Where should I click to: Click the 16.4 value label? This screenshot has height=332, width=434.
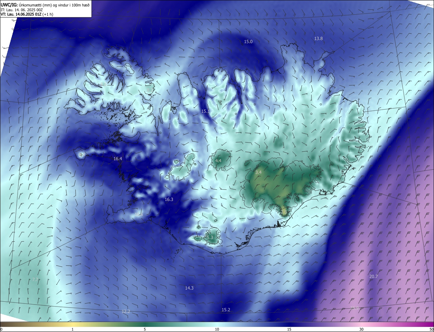118,159
